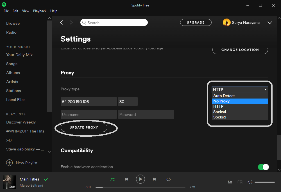Click the settings scroll down arrow
The height and width of the screenshot is (192, 281).
click(279, 170)
